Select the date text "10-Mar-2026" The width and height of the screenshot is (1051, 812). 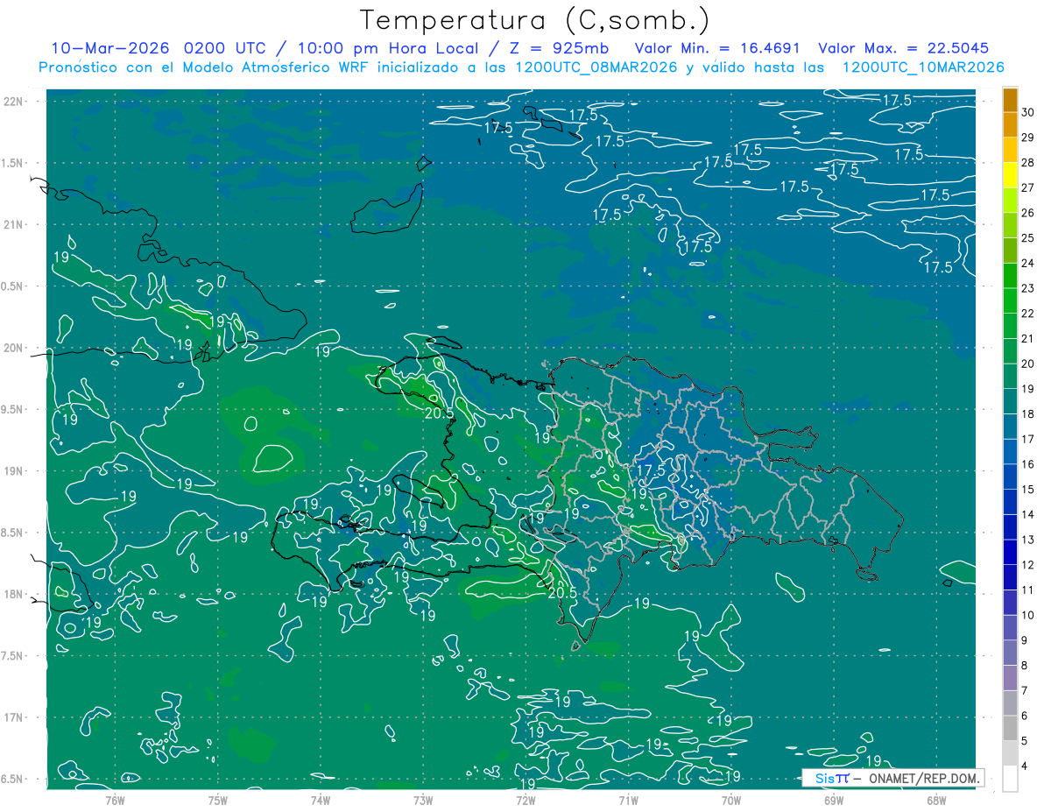pos(109,48)
